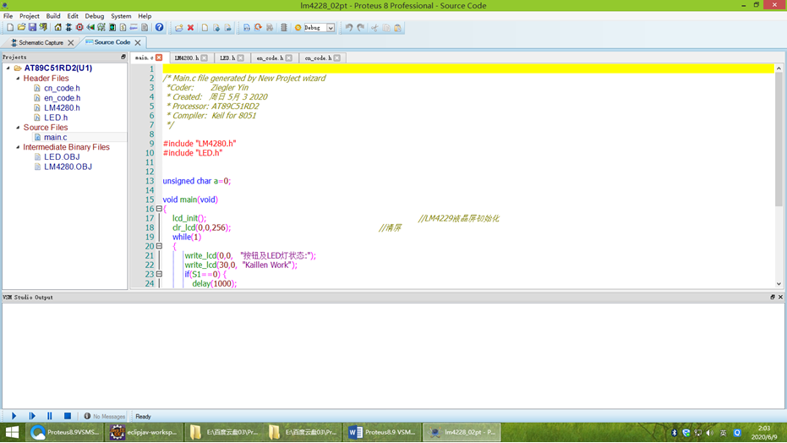Open the Windows Start button

[12, 432]
